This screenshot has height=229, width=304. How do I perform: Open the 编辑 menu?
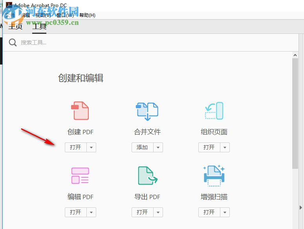(x=25, y=15)
